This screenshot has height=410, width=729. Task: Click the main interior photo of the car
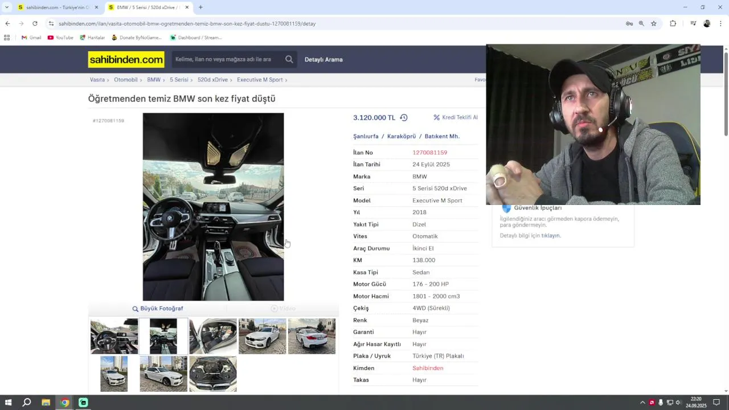[x=213, y=207]
